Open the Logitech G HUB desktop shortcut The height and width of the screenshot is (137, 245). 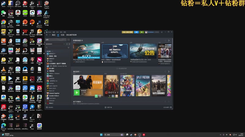point(32,4)
